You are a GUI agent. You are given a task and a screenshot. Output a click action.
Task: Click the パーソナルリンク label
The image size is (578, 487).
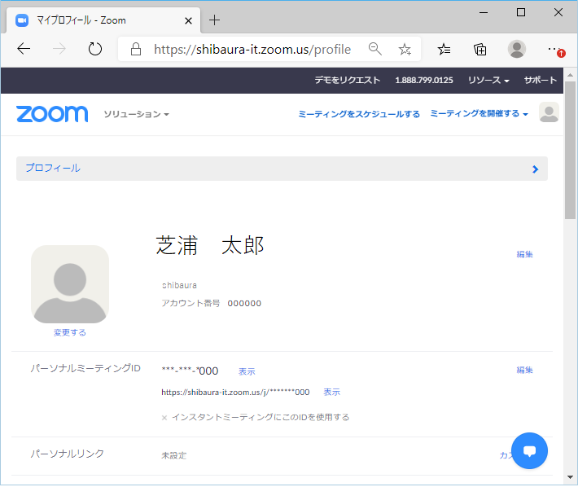[x=68, y=454]
